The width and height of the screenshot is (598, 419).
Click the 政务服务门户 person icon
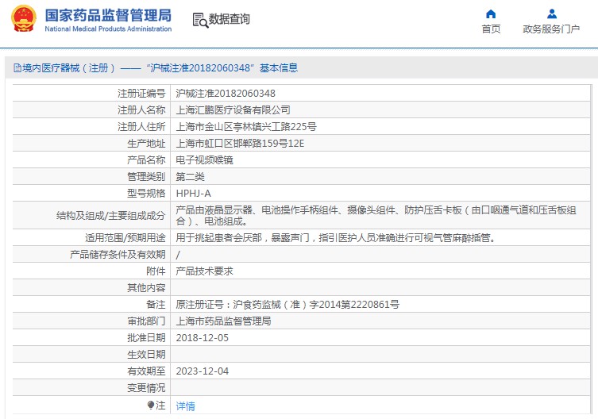(551, 13)
